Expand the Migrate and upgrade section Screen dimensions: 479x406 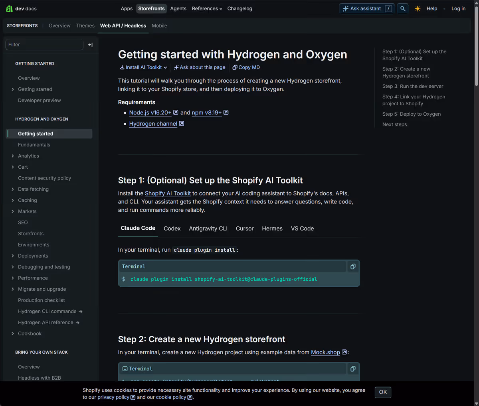13,289
